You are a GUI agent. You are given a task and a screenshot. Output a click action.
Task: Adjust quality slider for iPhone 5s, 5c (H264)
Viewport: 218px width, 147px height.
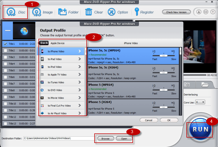coord(163,73)
